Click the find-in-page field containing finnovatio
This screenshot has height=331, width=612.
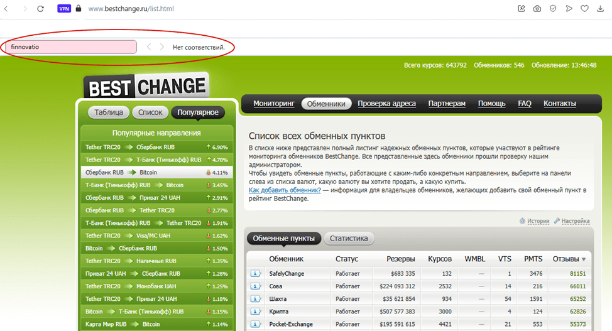click(x=71, y=47)
